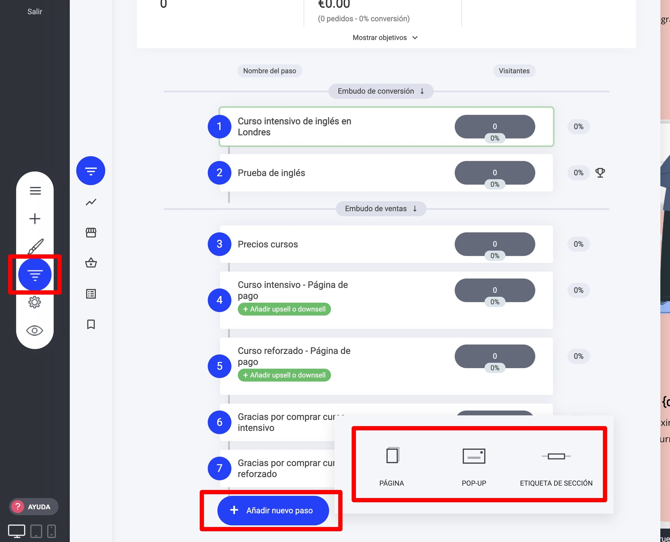The image size is (670, 542).
Task: Open the storefront icon in the sidebar
Action: (91, 232)
